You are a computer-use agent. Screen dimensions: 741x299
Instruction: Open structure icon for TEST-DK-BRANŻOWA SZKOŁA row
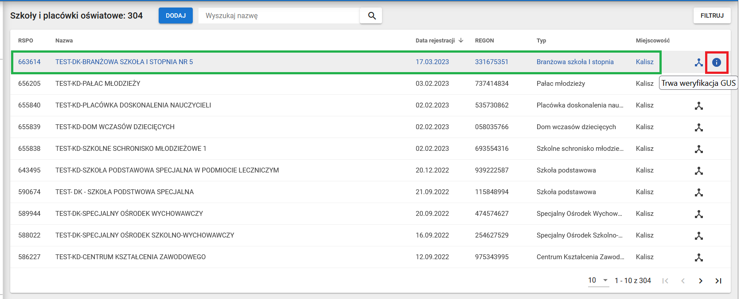[698, 62]
